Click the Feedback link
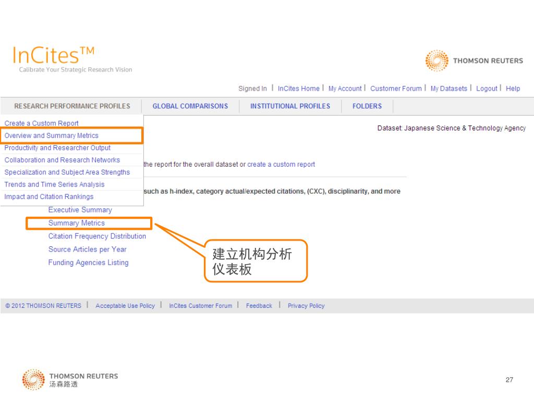The image size is (534, 400). pos(259,306)
